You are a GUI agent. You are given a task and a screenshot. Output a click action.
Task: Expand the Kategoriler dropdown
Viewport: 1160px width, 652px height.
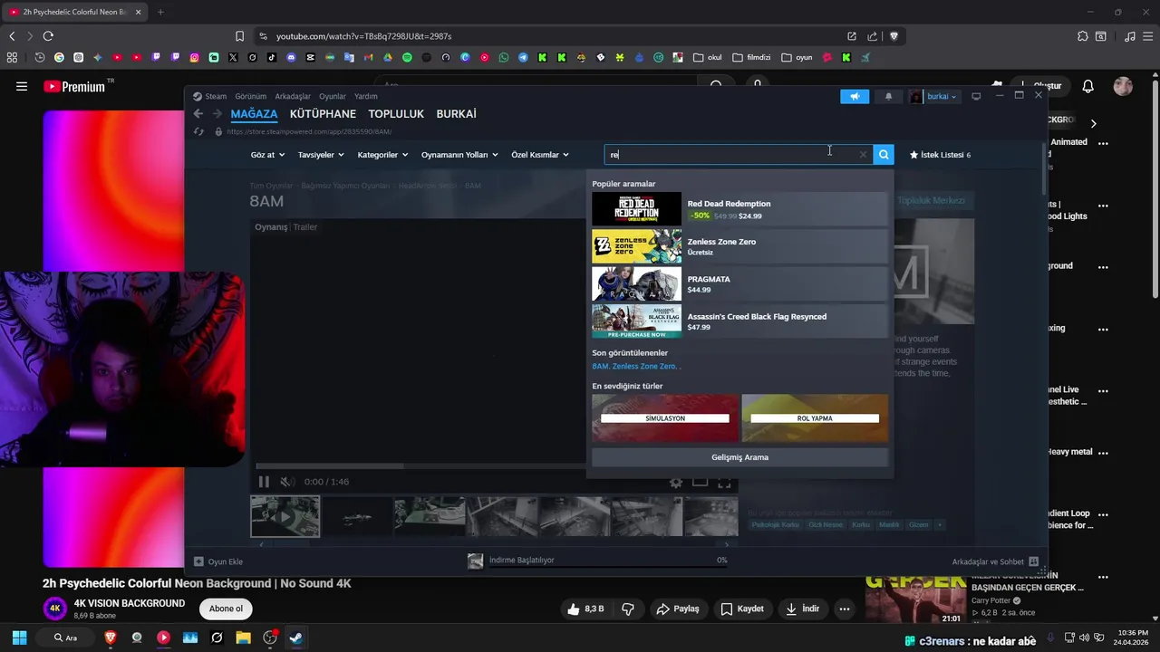[382, 155]
